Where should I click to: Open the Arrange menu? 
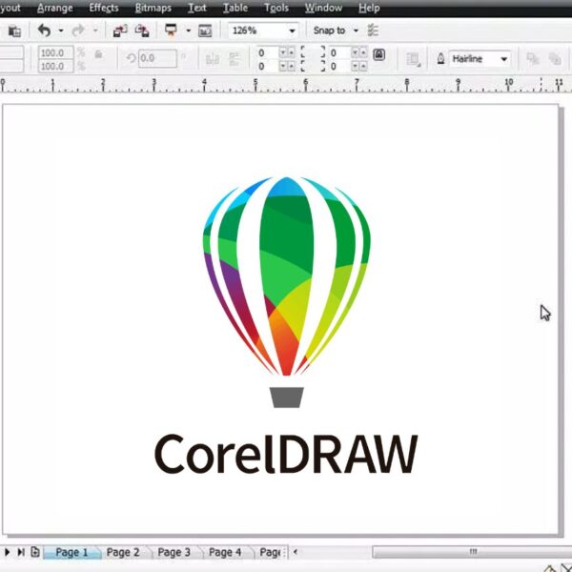54,8
